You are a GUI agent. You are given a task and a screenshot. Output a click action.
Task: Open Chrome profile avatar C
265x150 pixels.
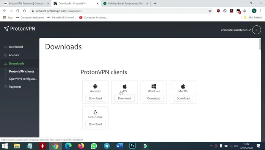click(x=254, y=11)
